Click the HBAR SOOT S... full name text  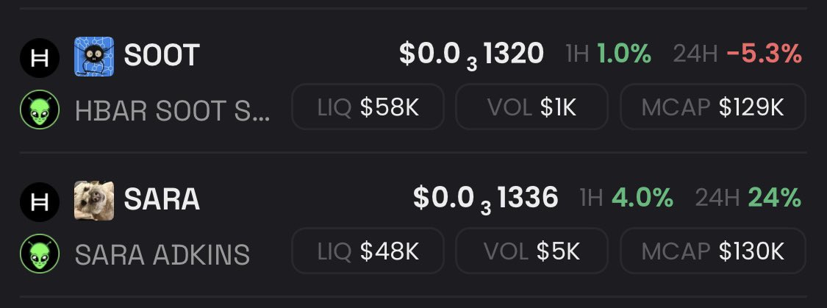[172, 111]
